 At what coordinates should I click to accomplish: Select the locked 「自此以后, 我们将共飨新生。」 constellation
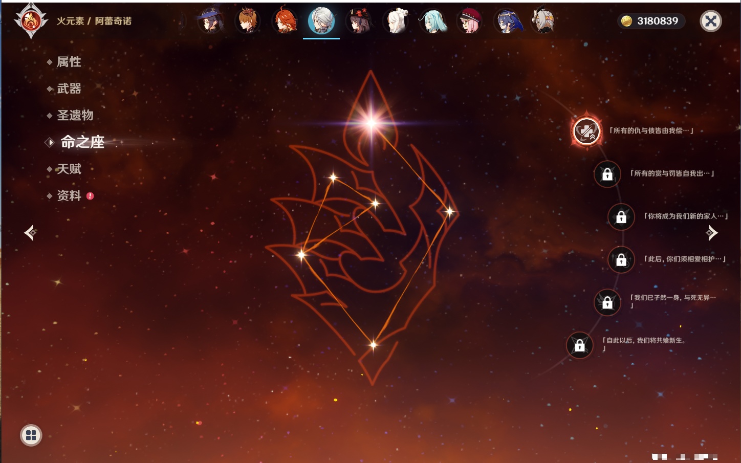[x=580, y=346]
